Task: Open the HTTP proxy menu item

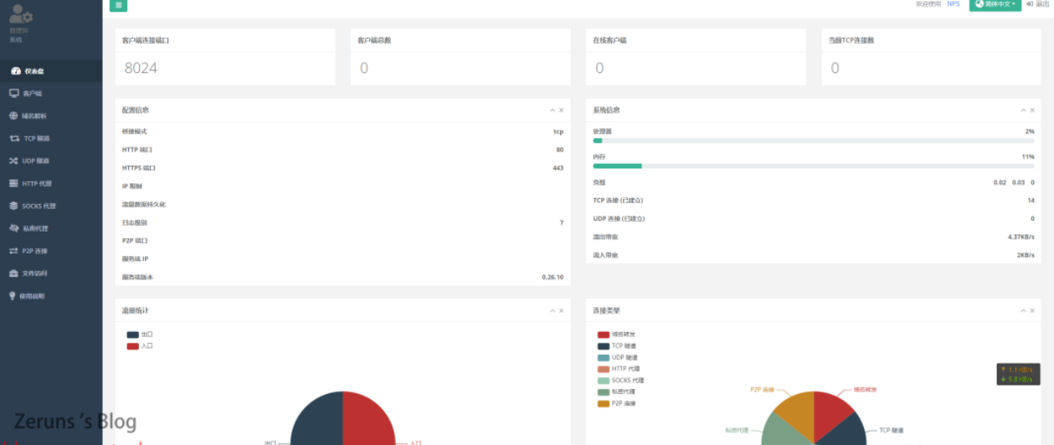Action: click(51, 184)
